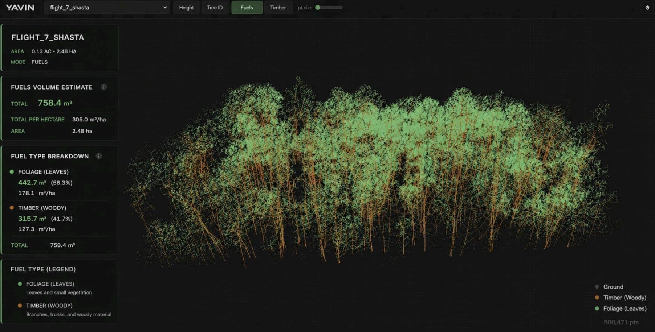Image resolution: width=655 pixels, height=332 pixels.
Task: Select the area value 0.13 AC - 2.48 HA
Action: tap(54, 51)
